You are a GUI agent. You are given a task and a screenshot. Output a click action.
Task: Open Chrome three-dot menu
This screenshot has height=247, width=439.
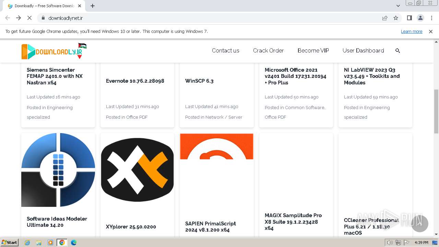[x=431, y=18]
